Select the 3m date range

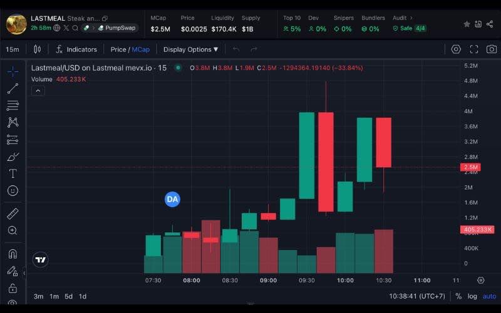(x=38, y=296)
